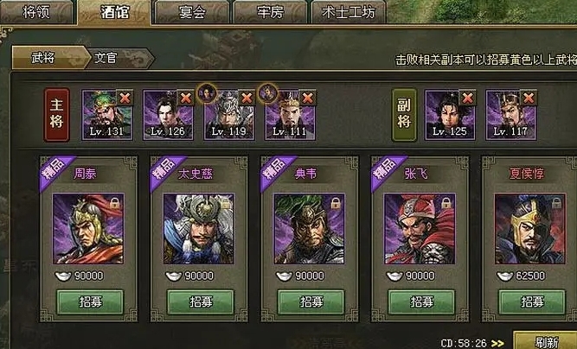
Task: Recruit 周泰 with the 招募 button
Action: tap(90, 302)
